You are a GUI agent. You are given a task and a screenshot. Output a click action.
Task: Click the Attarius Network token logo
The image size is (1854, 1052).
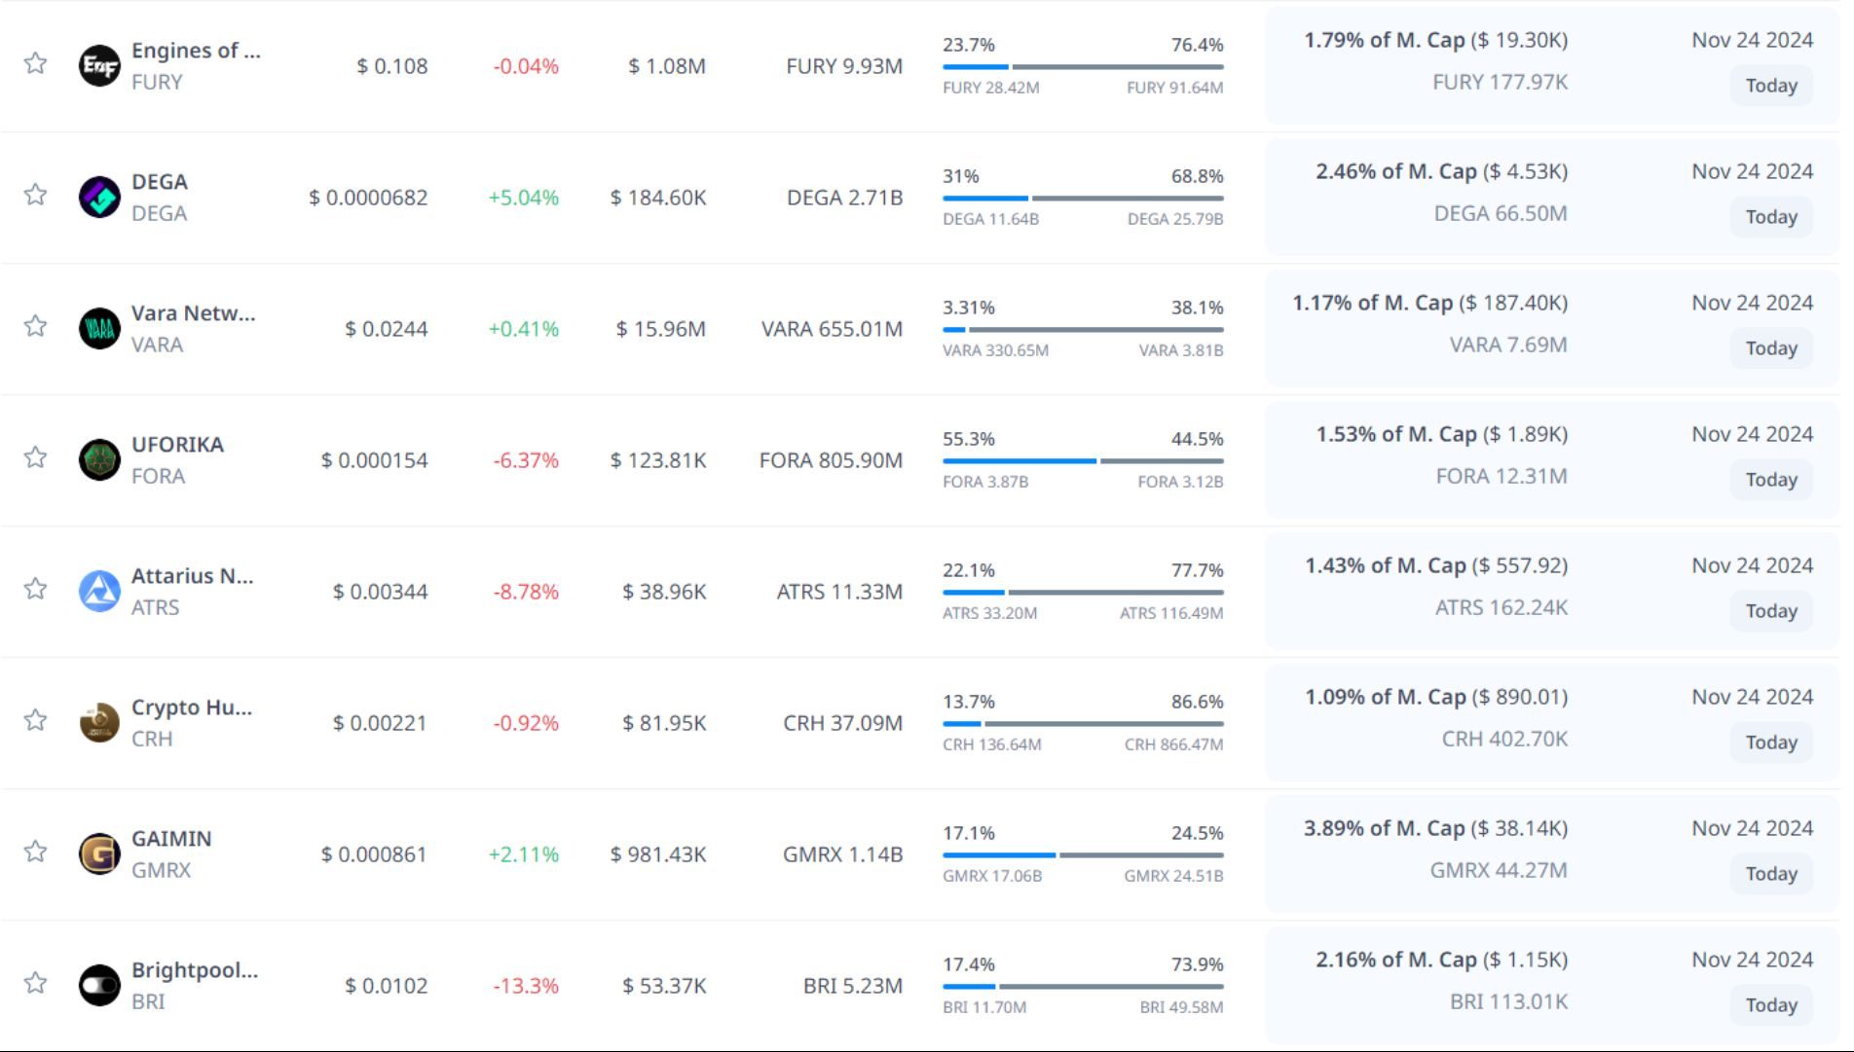pos(99,592)
